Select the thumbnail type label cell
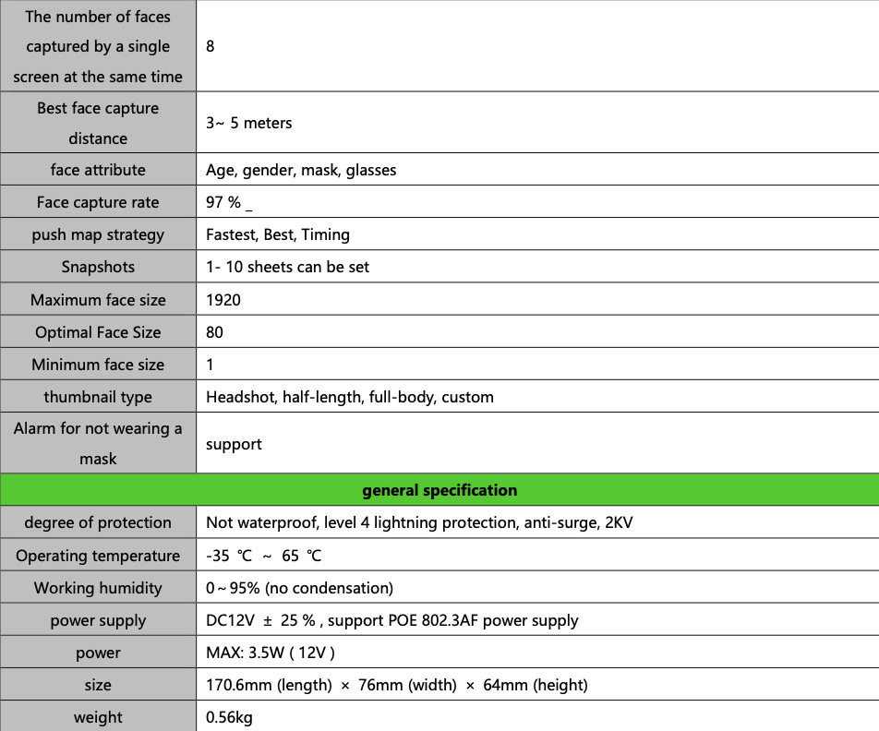This screenshot has height=731, width=879. [x=98, y=396]
